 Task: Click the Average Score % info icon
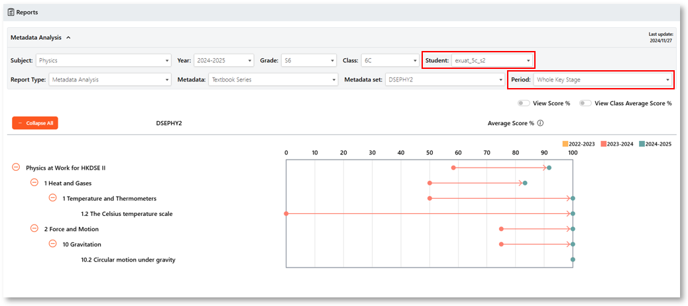540,123
